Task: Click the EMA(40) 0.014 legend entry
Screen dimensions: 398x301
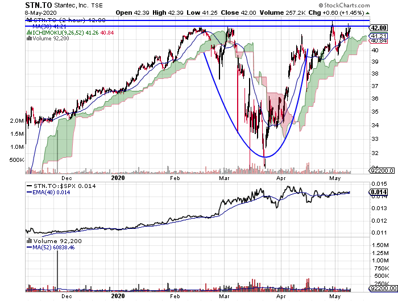Action: (48, 193)
